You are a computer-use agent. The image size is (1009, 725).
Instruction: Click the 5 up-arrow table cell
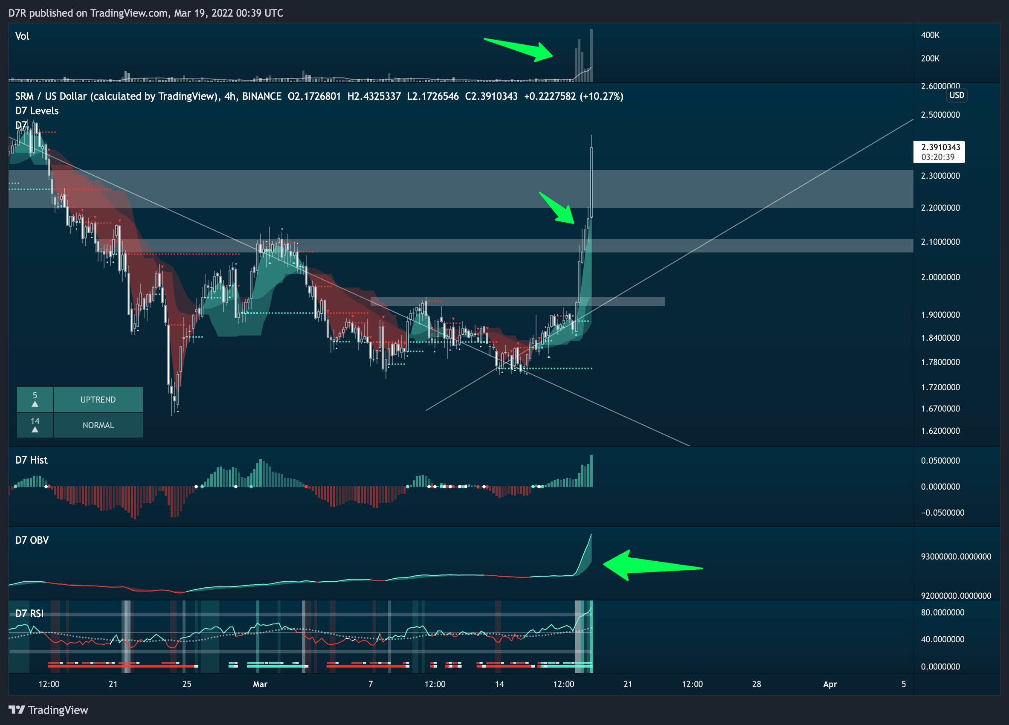point(35,400)
